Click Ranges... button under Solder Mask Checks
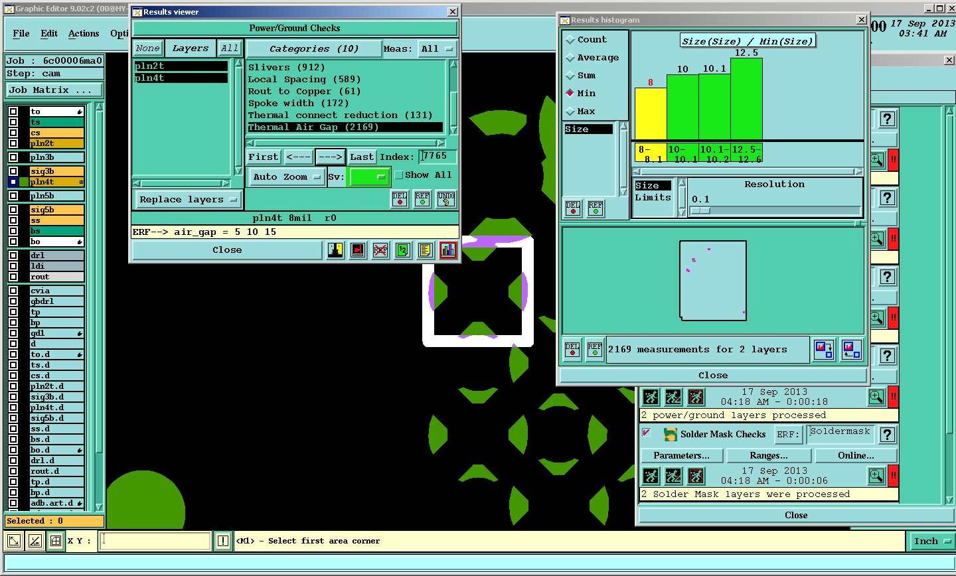The width and height of the screenshot is (956, 576). (769, 455)
